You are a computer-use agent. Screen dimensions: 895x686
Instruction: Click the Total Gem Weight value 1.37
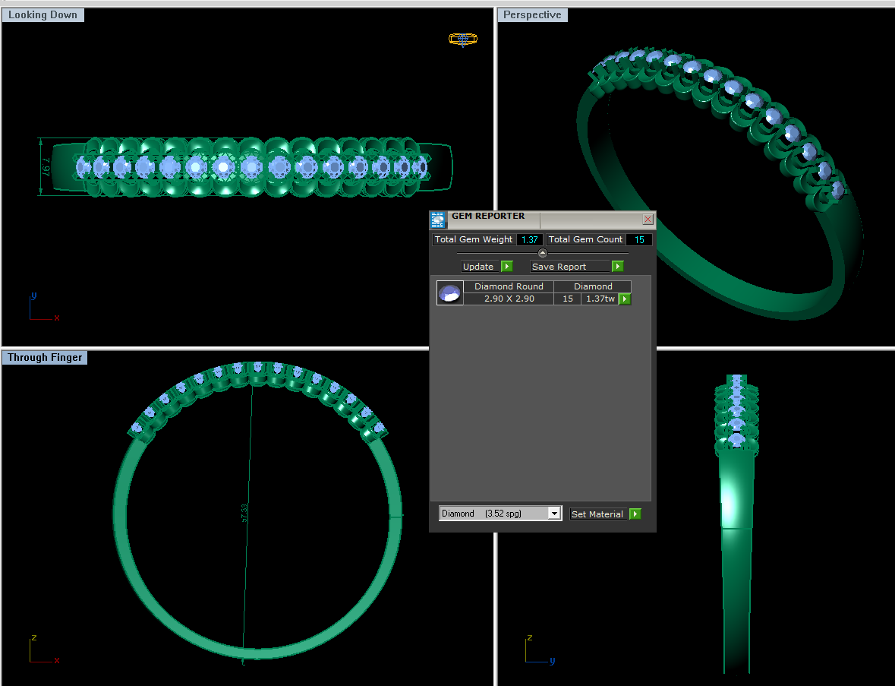tap(530, 240)
